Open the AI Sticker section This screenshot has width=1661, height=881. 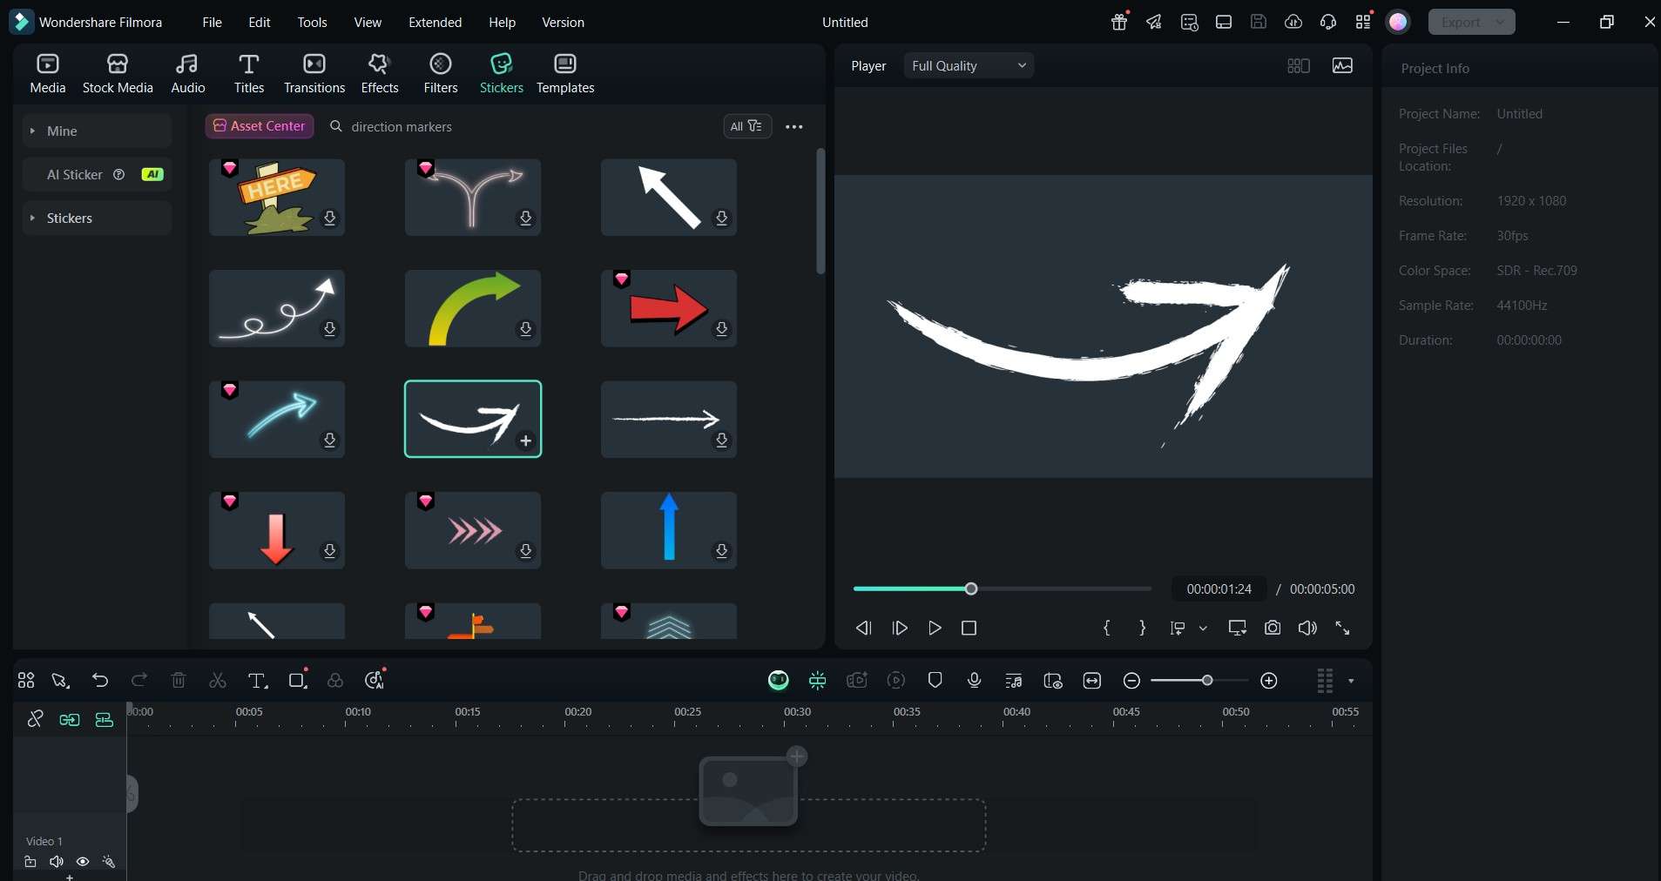pyautogui.click(x=97, y=174)
